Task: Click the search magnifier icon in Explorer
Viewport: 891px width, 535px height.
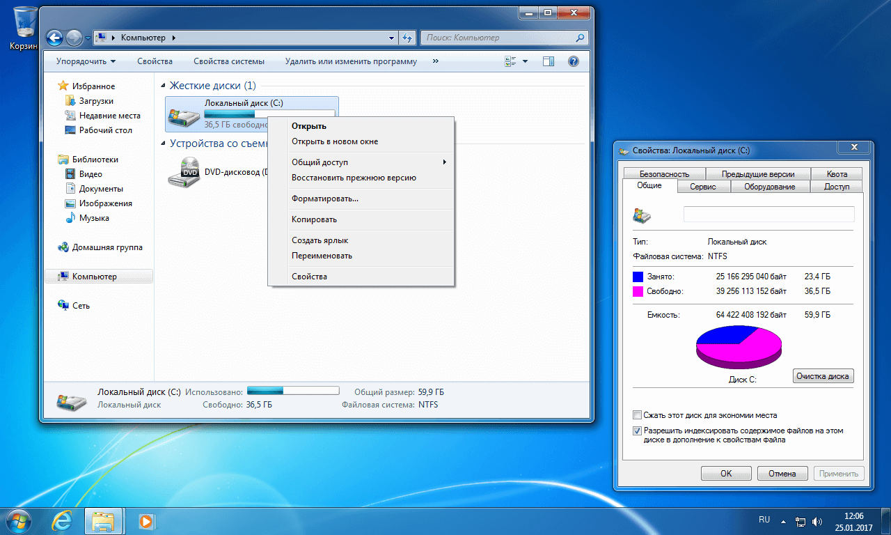Action: coord(581,38)
